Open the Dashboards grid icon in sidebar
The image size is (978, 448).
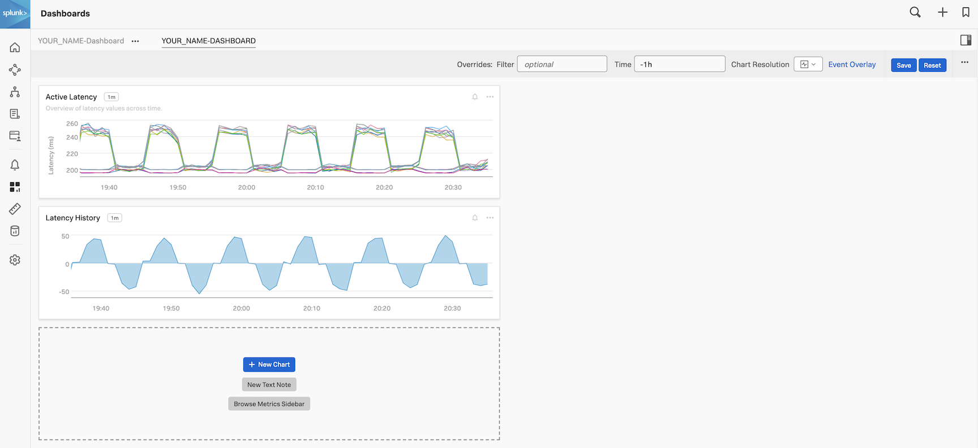(x=15, y=187)
